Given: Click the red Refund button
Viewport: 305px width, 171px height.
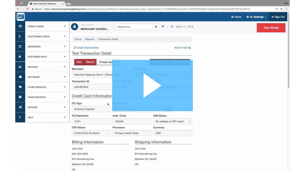Looking at the screenshot, I should pyautogui.click(x=90, y=62).
